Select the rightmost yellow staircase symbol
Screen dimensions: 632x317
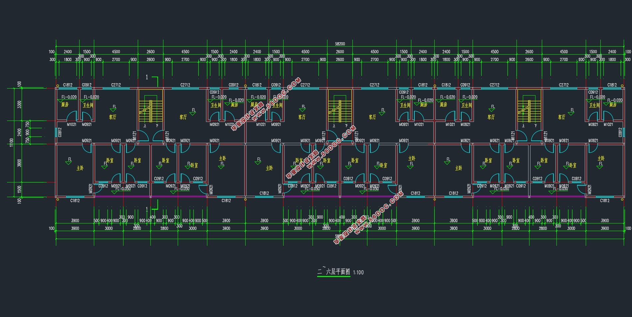pyautogui.click(x=529, y=106)
